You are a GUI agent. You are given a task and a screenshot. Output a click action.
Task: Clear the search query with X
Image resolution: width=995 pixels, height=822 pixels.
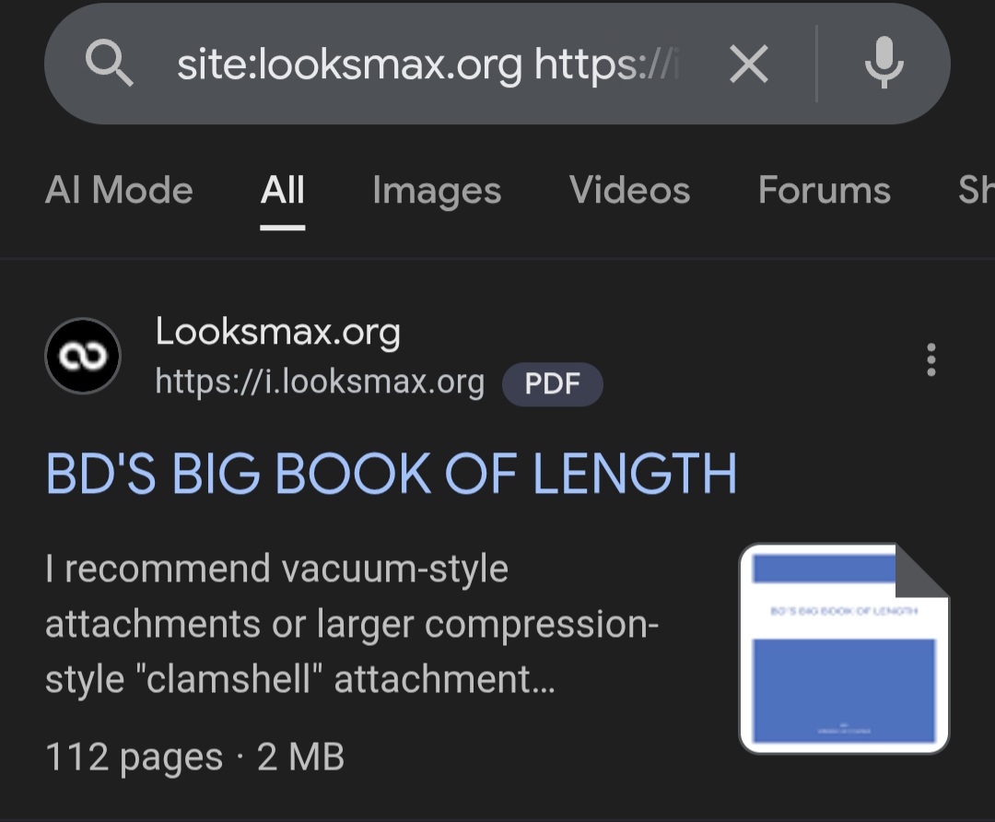coord(748,65)
